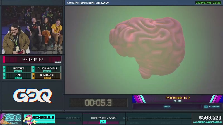Image resolution: width=223 pixels, height=125 pixels.
Task: Click the THEY/HE tag under ATEATREE
Action: pos(18,71)
